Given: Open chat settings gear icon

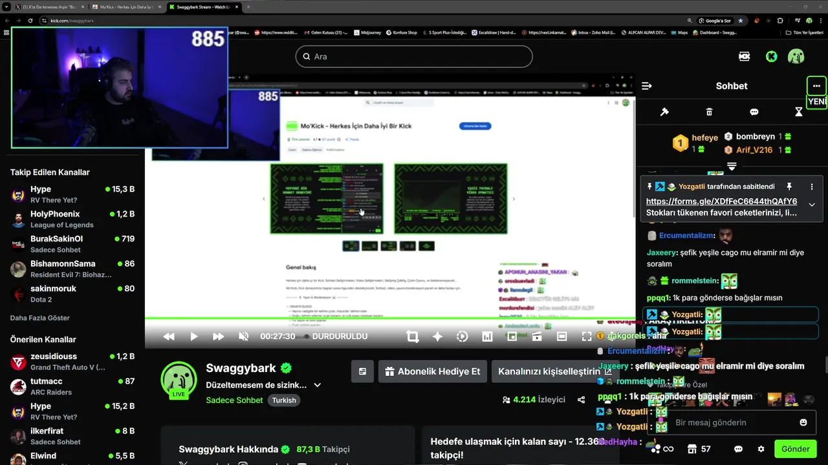Looking at the screenshot, I should 761,449.
